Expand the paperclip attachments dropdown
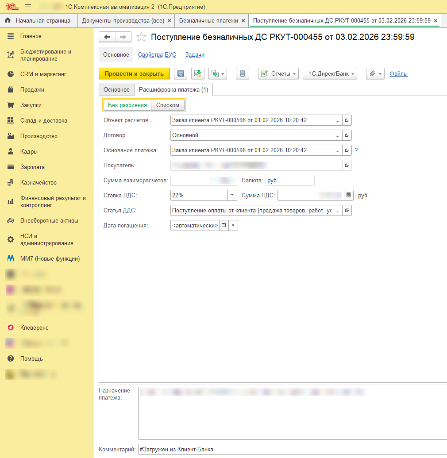 (375, 73)
